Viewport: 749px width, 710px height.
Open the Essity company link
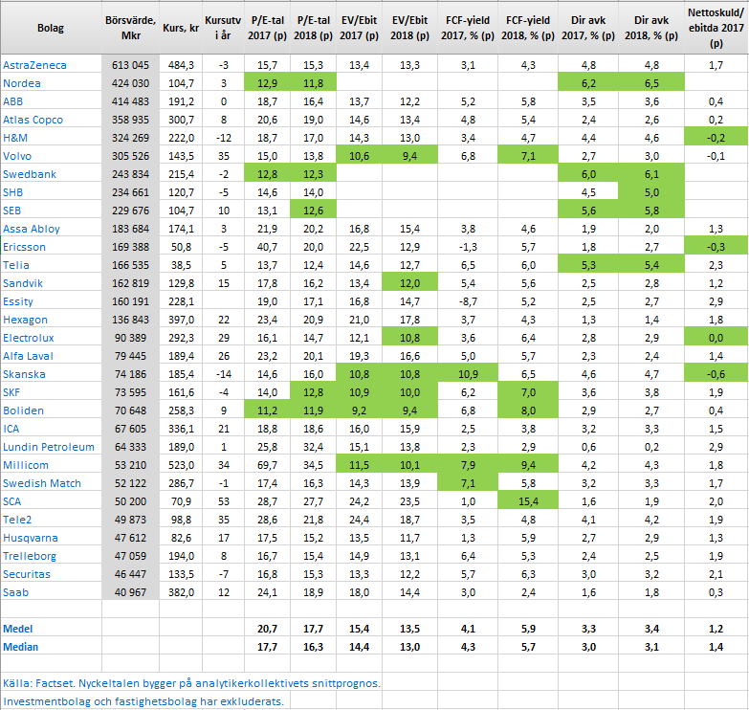point(18,301)
